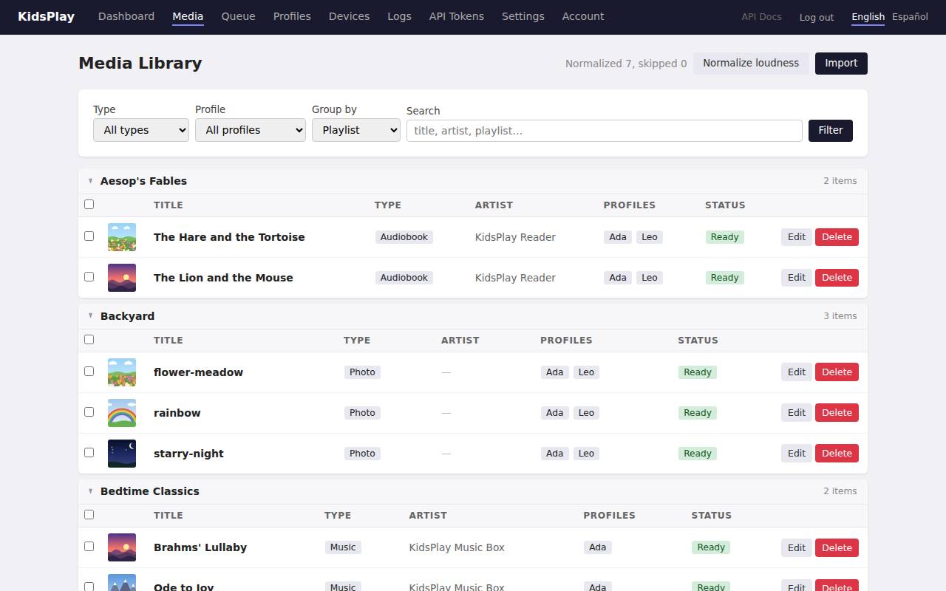Select all items in Aesop's Fables
Image resolution: width=946 pixels, height=591 pixels.
(89, 205)
